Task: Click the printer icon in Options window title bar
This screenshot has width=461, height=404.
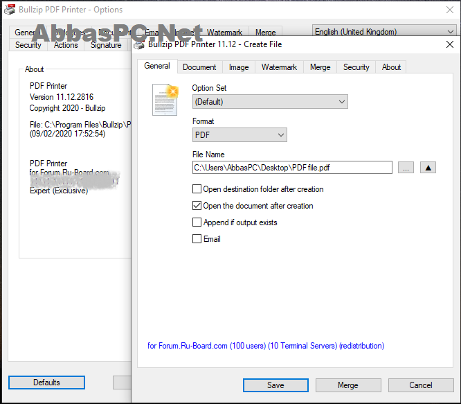Action: tap(10, 10)
